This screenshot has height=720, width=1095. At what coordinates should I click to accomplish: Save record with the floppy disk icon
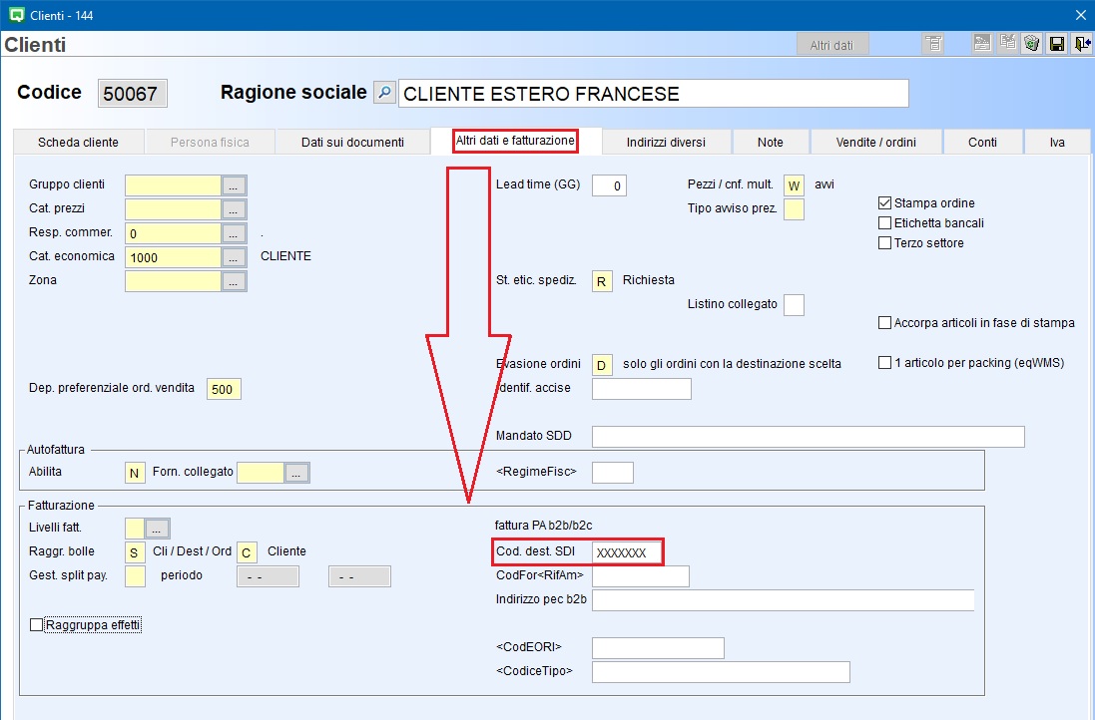pyautogui.click(x=1057, y=44)
